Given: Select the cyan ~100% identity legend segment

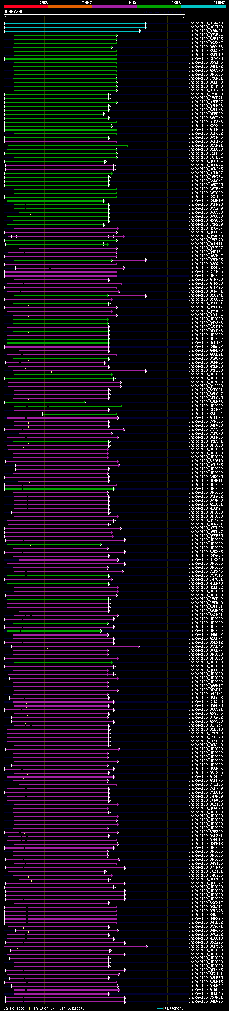Looking at the screenshot, I should 203,6.
